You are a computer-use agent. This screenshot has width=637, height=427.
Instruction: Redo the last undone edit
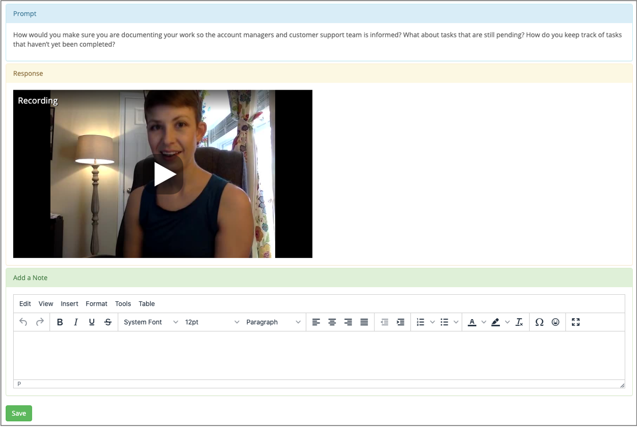(x=40, y=322)
